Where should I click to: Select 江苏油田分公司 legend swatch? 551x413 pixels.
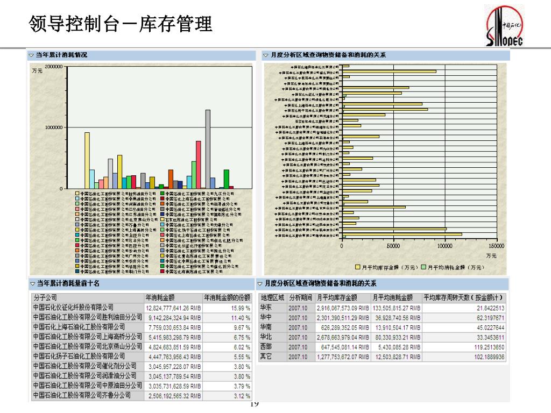(x=77, y=214)
